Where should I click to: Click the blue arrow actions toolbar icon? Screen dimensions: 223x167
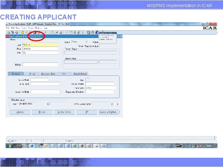(x=97, y=32)
